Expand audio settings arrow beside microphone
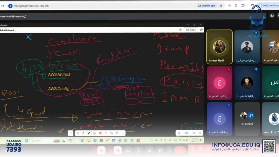279x157 pixels. (x=94, y=150)
